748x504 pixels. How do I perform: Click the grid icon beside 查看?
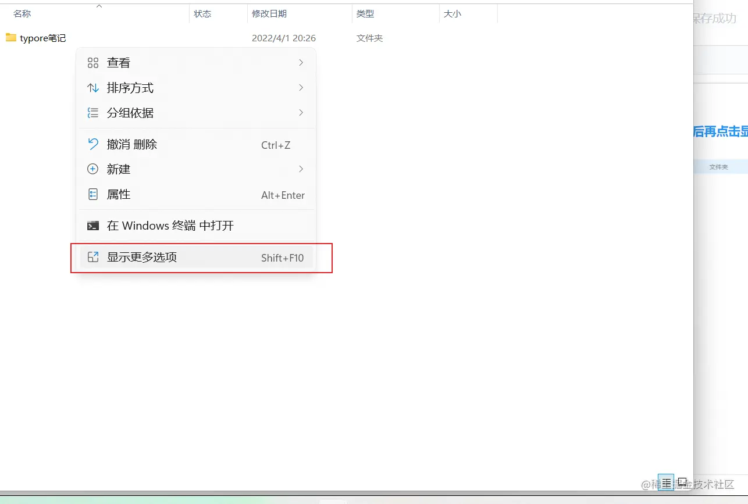pyautogui.click(x=92, y=63)
